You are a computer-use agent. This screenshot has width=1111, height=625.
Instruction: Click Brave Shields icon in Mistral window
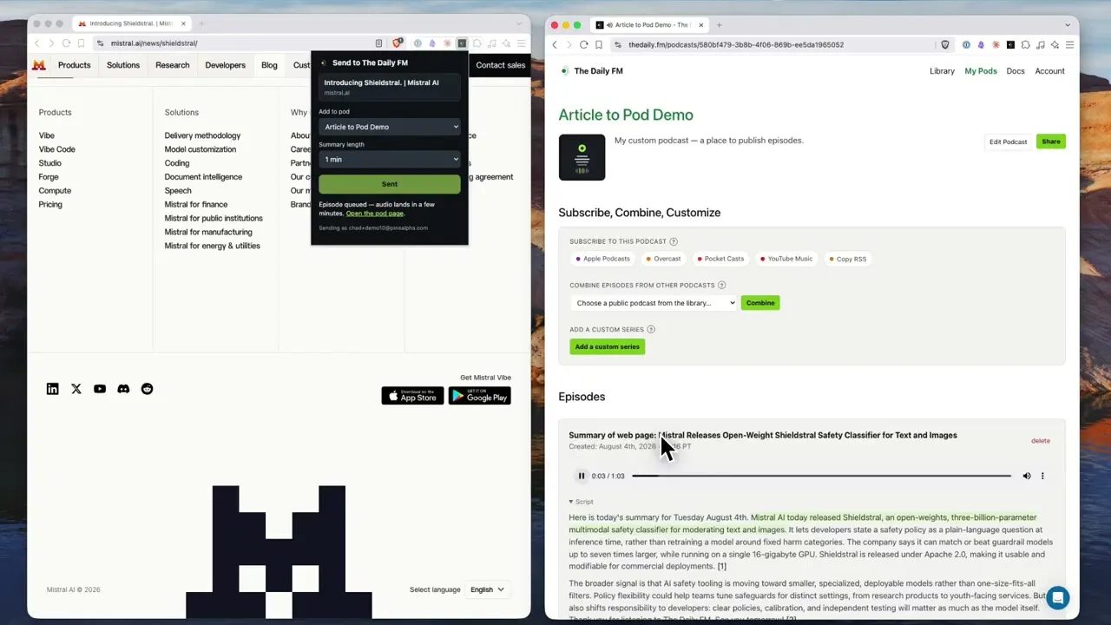[x=398, y=43]
